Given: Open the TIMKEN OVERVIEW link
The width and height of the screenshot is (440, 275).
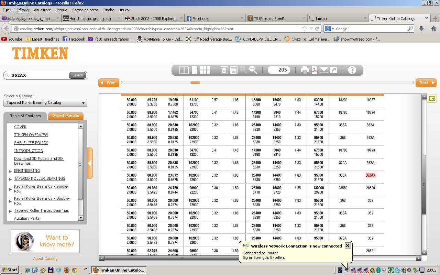Looking at the screenshot, I should pyautogui.click(x=31, y=135).
